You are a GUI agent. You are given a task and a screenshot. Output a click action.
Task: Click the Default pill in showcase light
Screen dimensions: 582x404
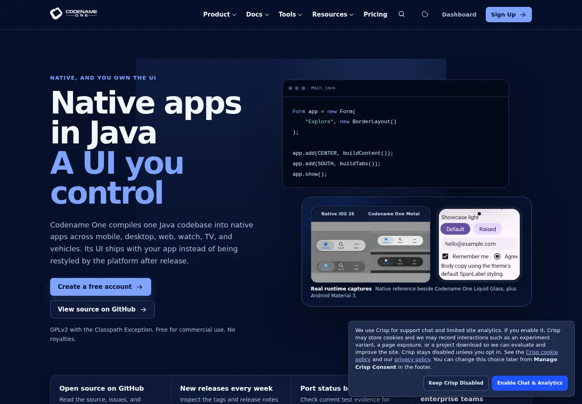455,229
